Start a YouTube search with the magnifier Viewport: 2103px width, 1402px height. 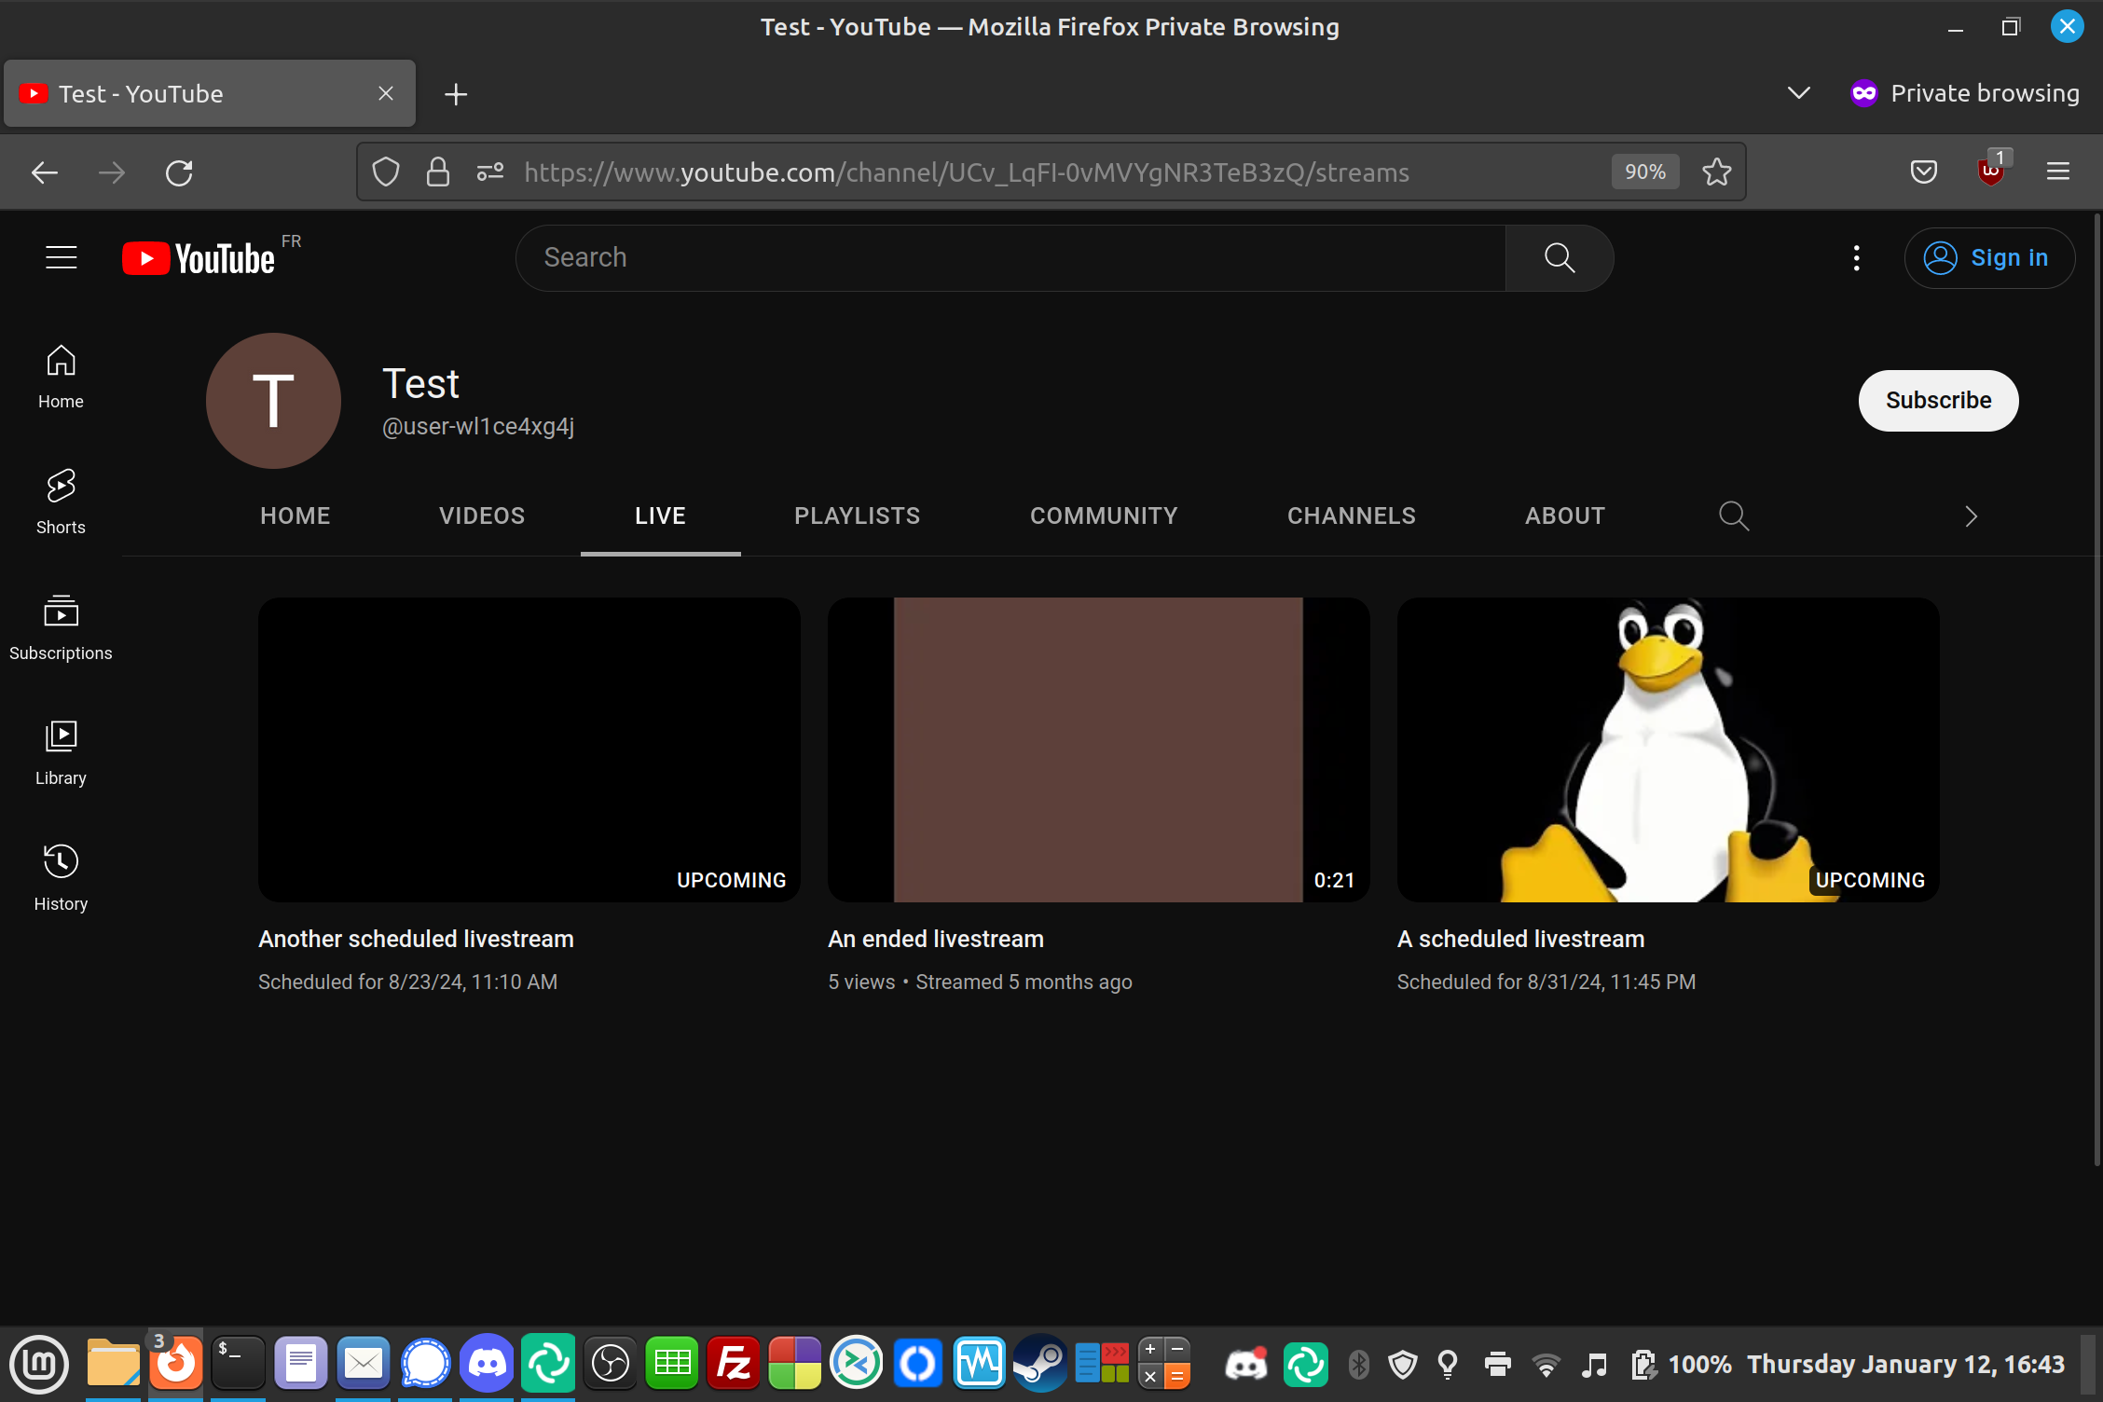[x=1560, y=257]
